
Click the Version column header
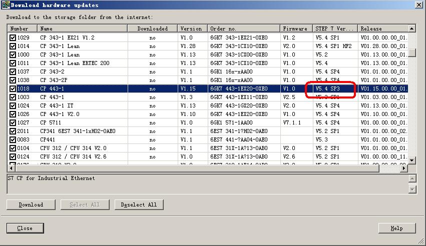[193, 28]
